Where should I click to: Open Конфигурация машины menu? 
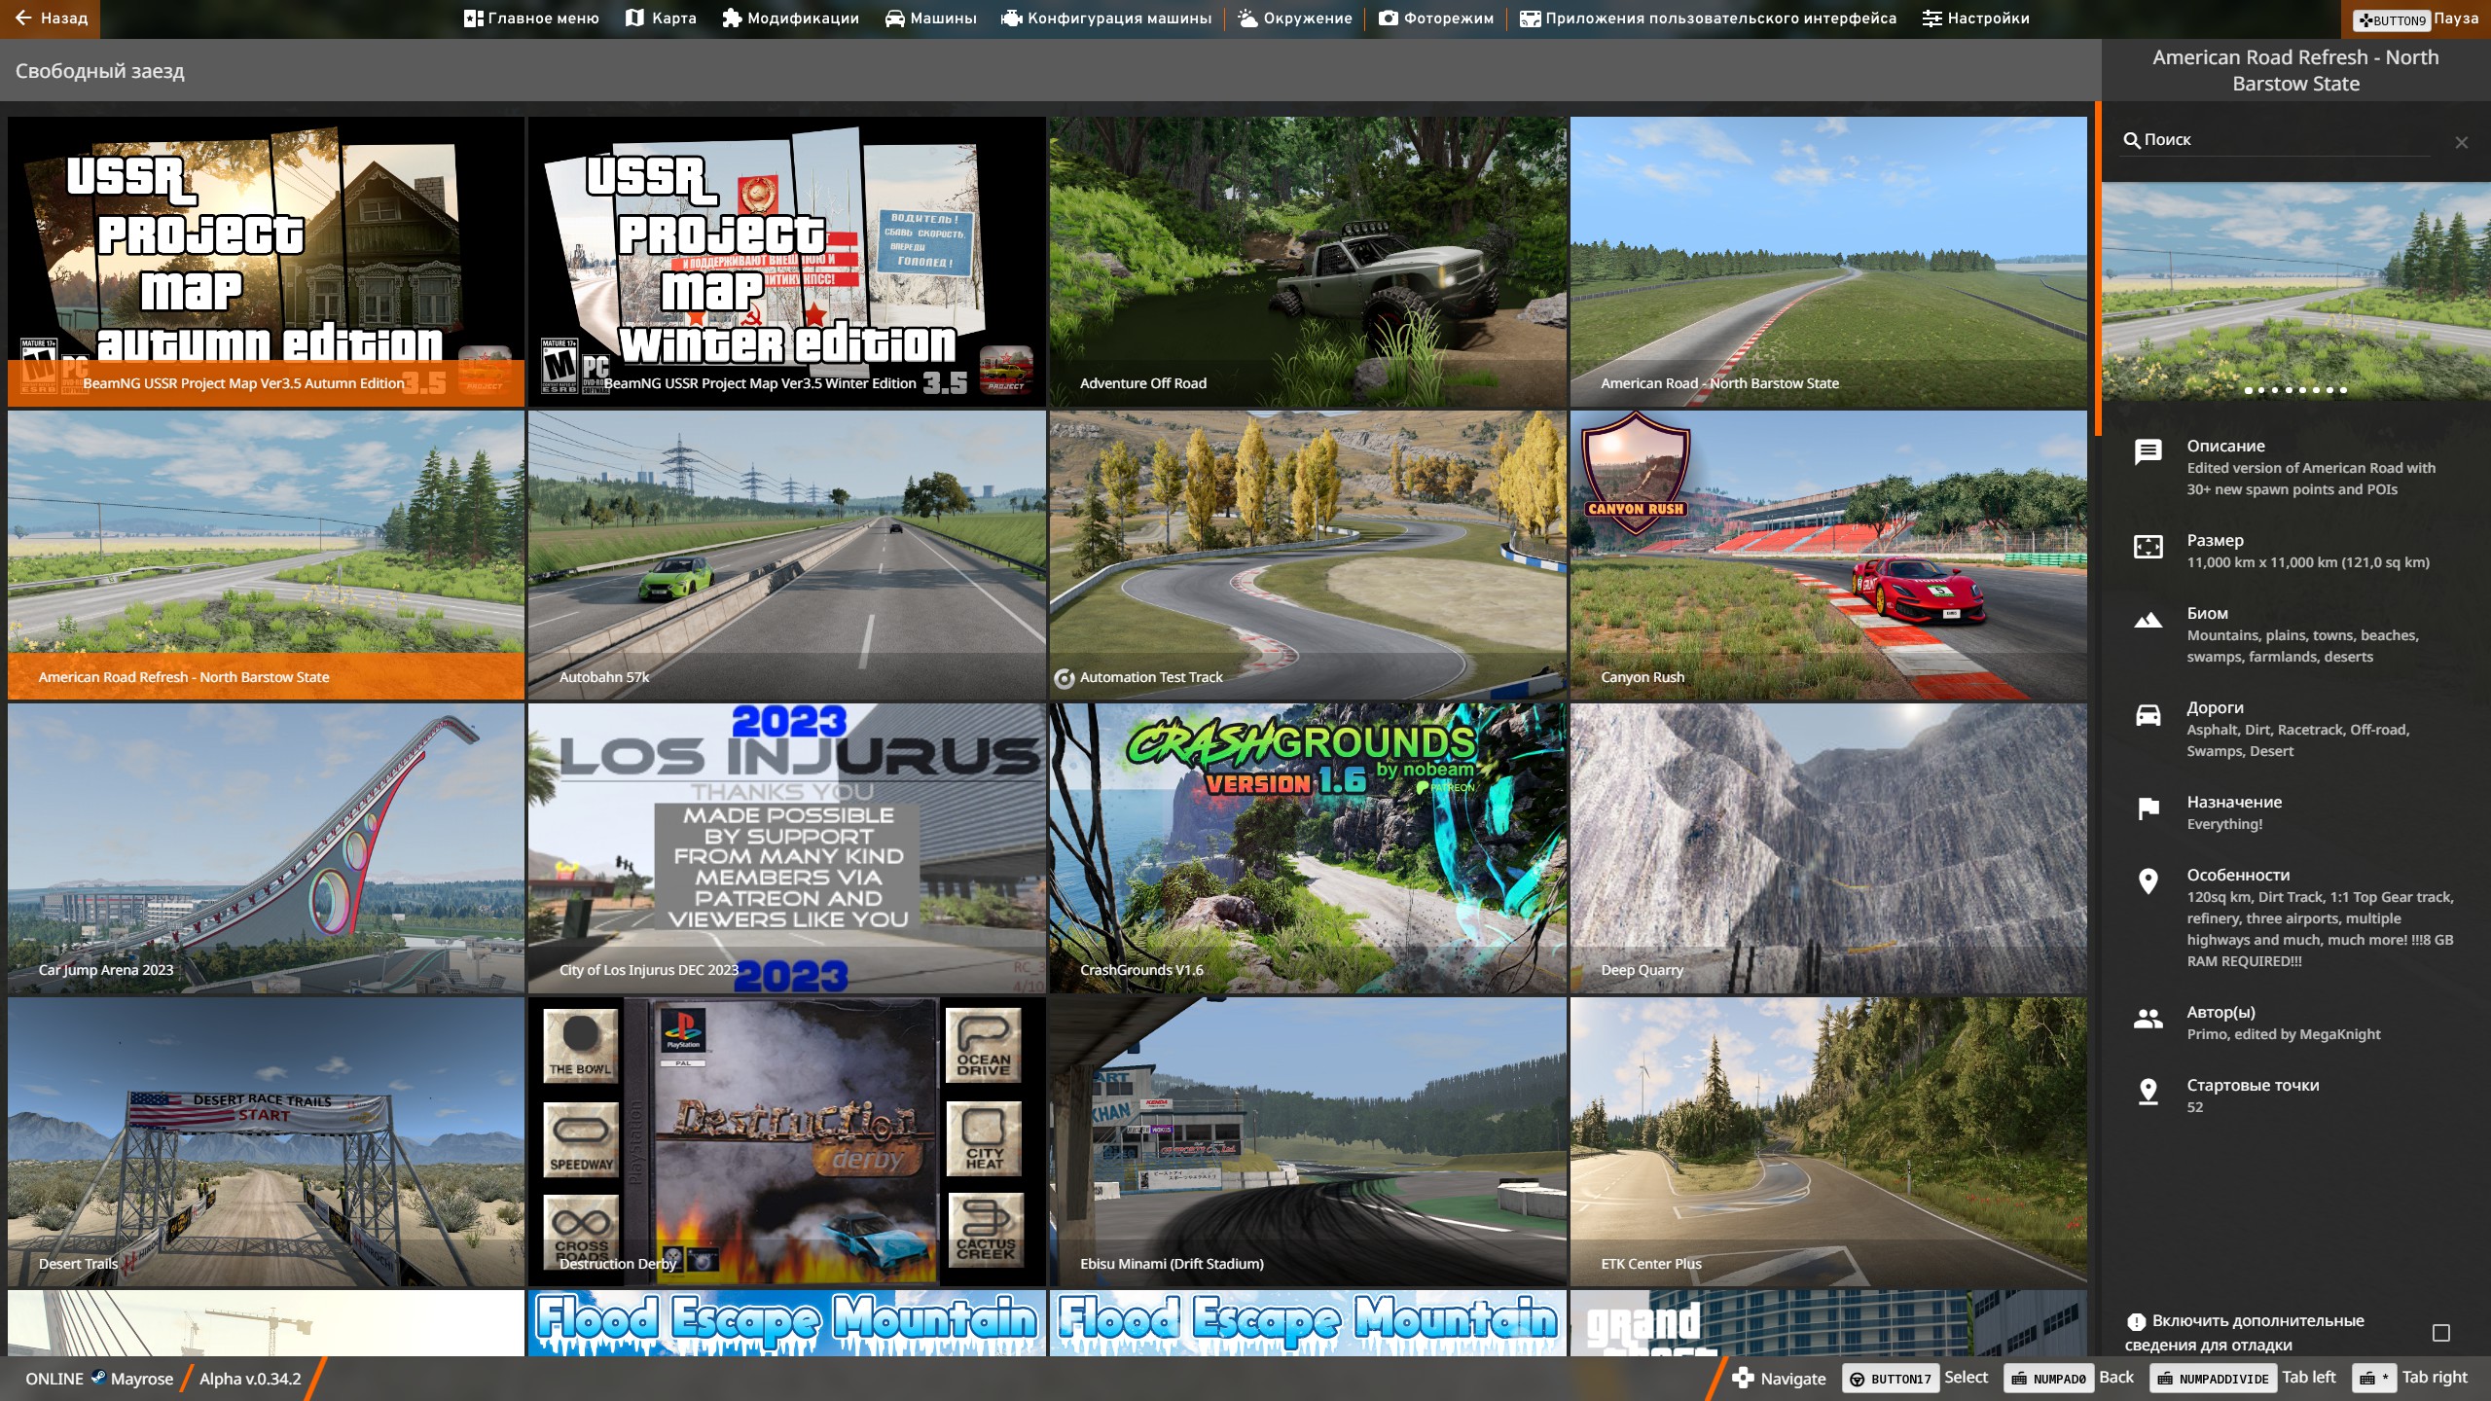1106,18
